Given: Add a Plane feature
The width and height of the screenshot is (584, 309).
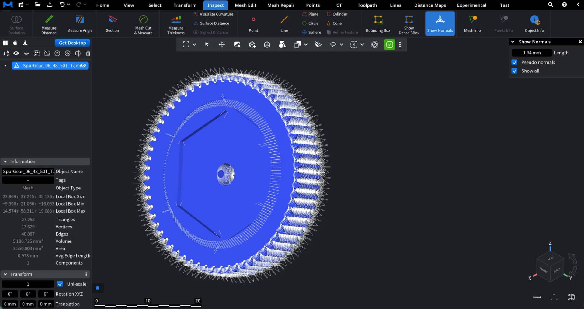Looking at the screenshot, I should click(x=310, y=14).
